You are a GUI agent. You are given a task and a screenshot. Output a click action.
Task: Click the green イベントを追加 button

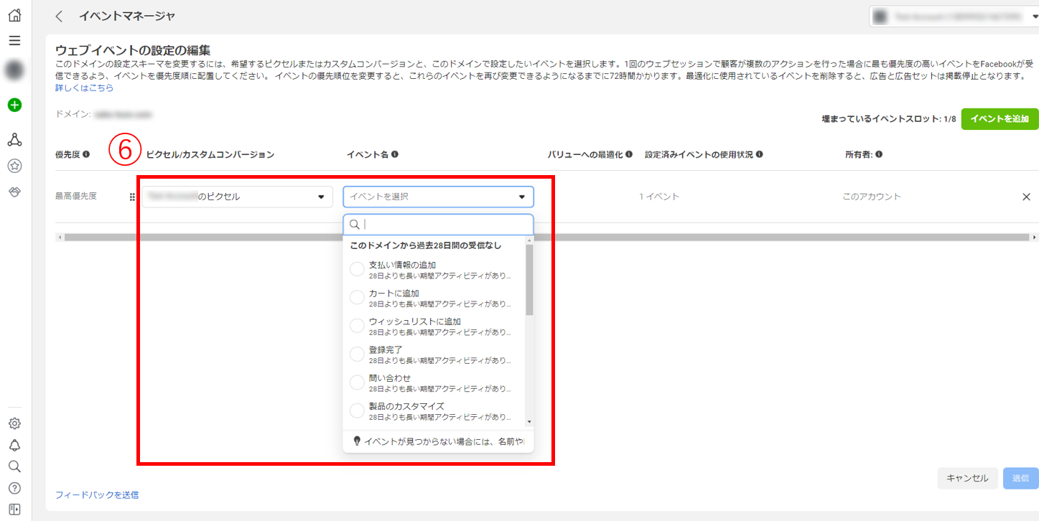(x=1000, y=118)
